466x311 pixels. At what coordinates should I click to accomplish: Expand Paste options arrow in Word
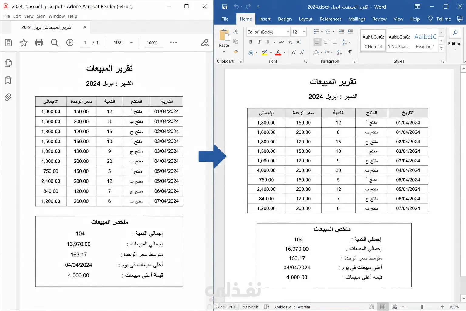click(x=224, y=52)
